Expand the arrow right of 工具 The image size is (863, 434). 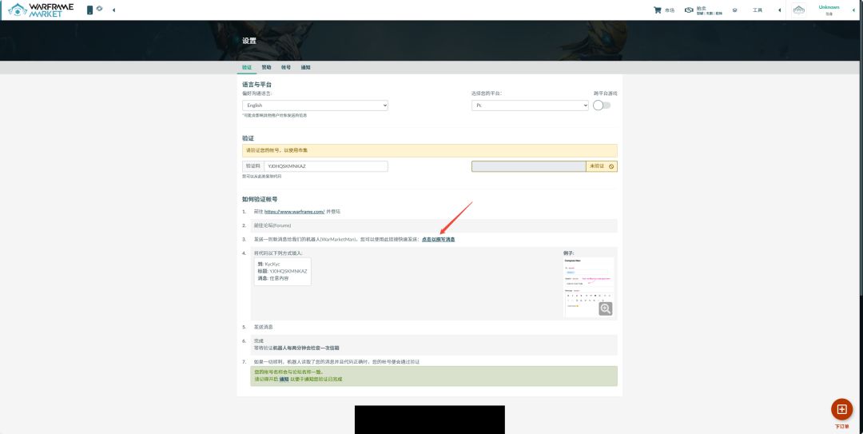pyautogui.click(x=779, y=10)
